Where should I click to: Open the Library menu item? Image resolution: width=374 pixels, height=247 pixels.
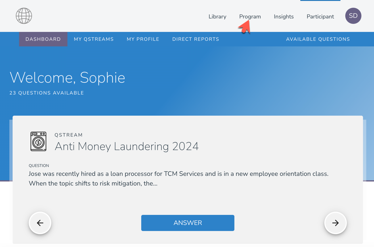point(217,17)
